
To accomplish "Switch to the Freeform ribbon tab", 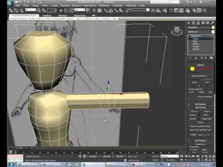I will [x=47, y=16].
